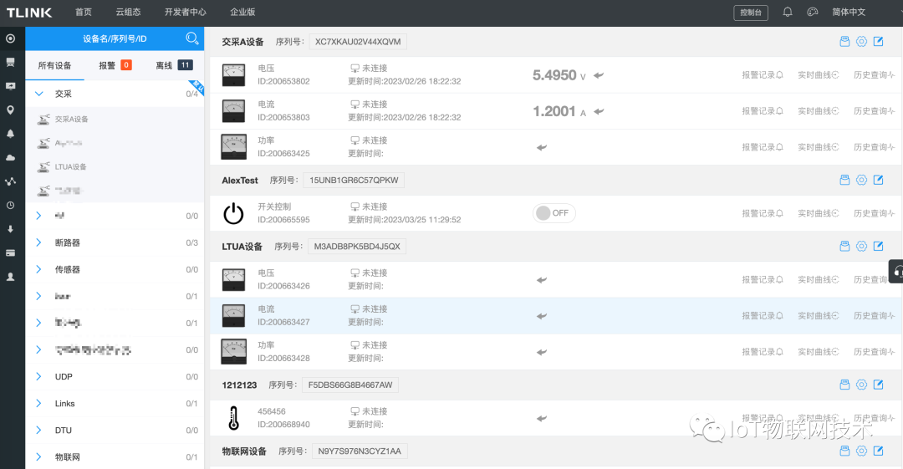Open 实时曲线 for 电流 ID 200653803

tap(818, 111)
